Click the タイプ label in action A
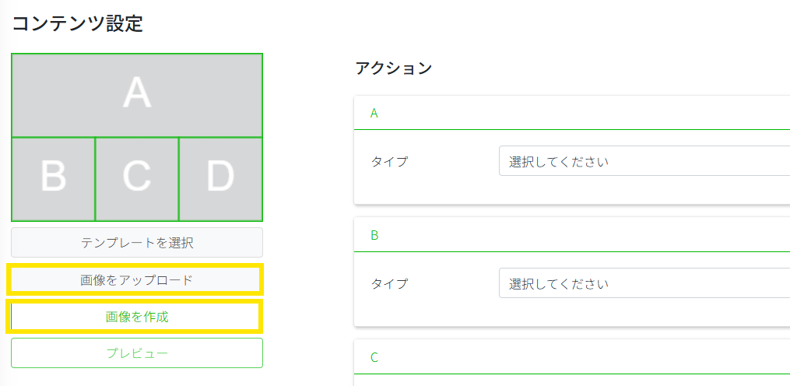 pos(389,162)
